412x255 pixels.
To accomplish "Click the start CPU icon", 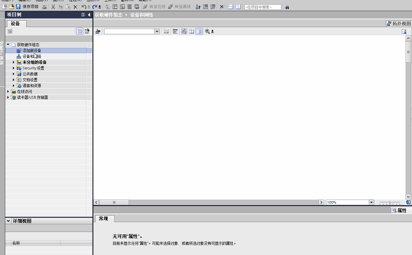I will pos(206,6).
